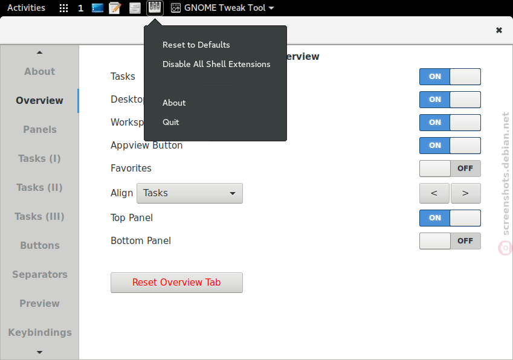Close the window with the X icon
Viewport: 513px width, 360px height.
click(499, 30)
